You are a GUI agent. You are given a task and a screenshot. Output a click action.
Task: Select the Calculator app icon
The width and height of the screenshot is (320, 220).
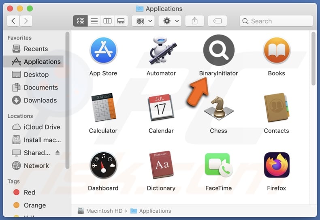(x=103, y=107)
